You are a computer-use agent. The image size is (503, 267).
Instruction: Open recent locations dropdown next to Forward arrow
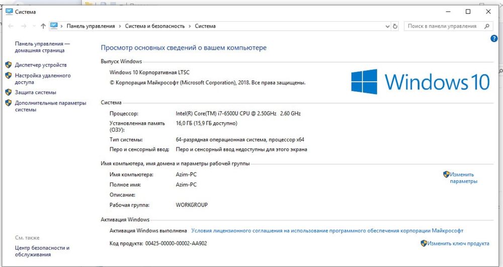34,26
